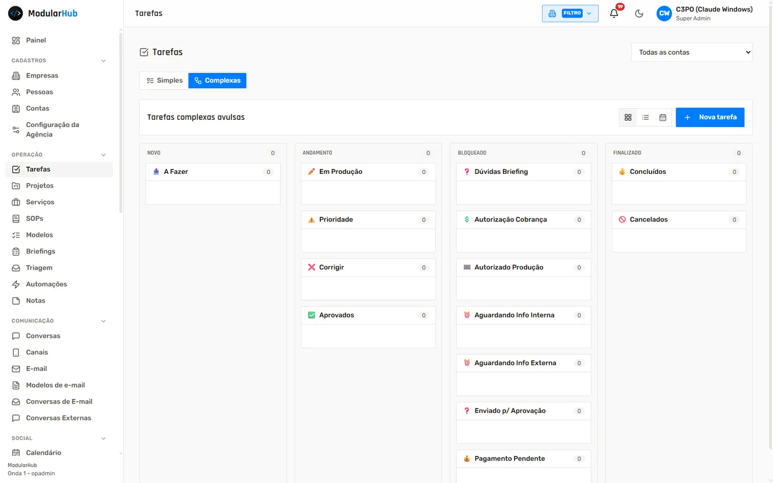The image size is (773, 483).
Task: Open the Todas as contas select
Action: 692,52
